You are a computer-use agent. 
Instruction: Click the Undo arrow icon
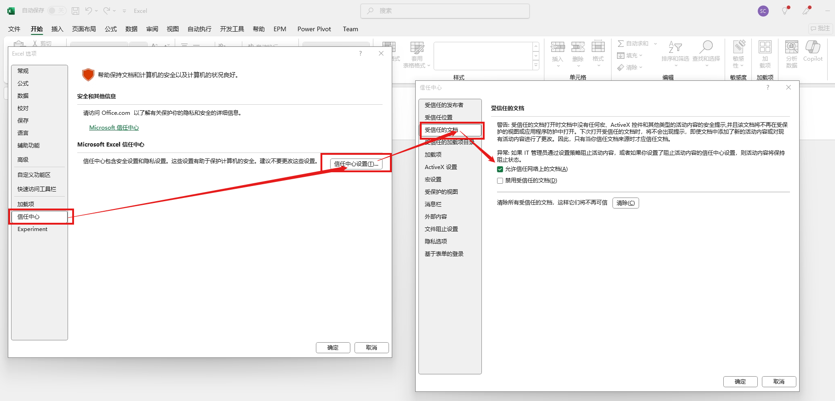click(x=89, y=11)
